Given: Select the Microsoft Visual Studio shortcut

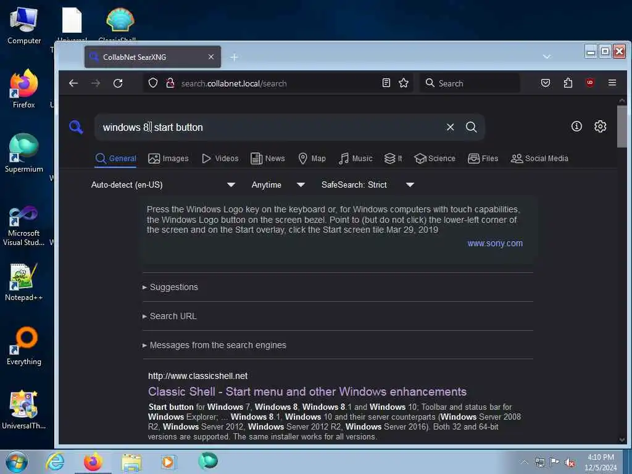Looking at the screenshot, I should 24,226.
